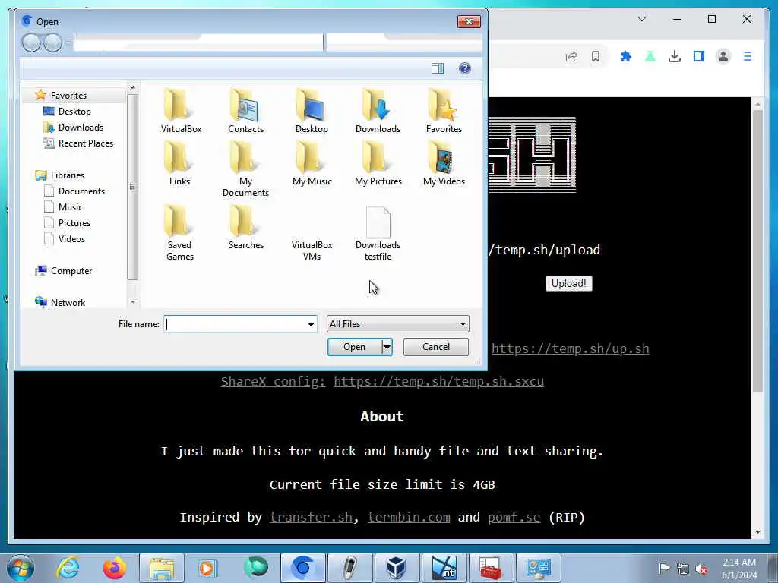Click the dialog Help question mark icon

[x=464, y=68]
